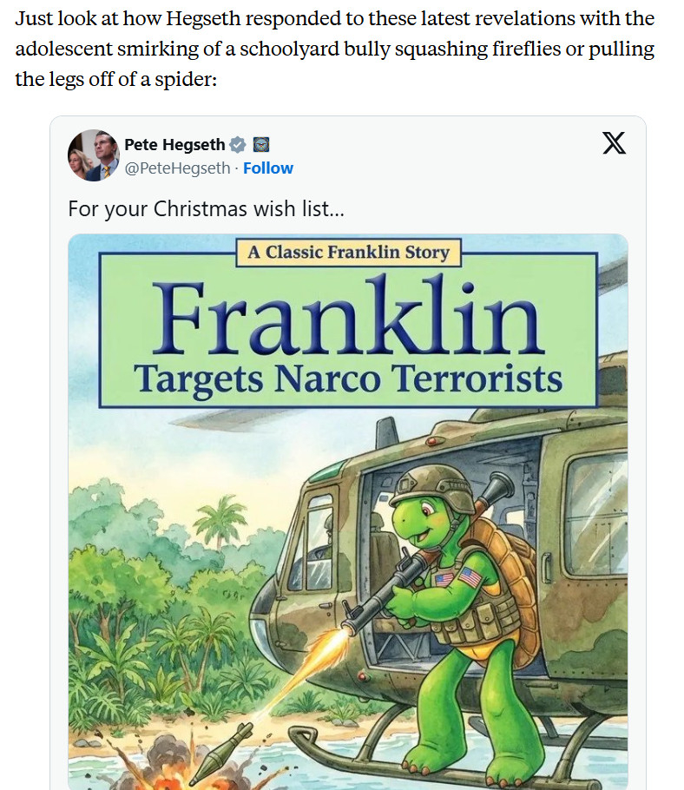Click the helicopter's cockpit side window
Image resolution: width=684 pixels, height=790 pixels.
point(317,538)
